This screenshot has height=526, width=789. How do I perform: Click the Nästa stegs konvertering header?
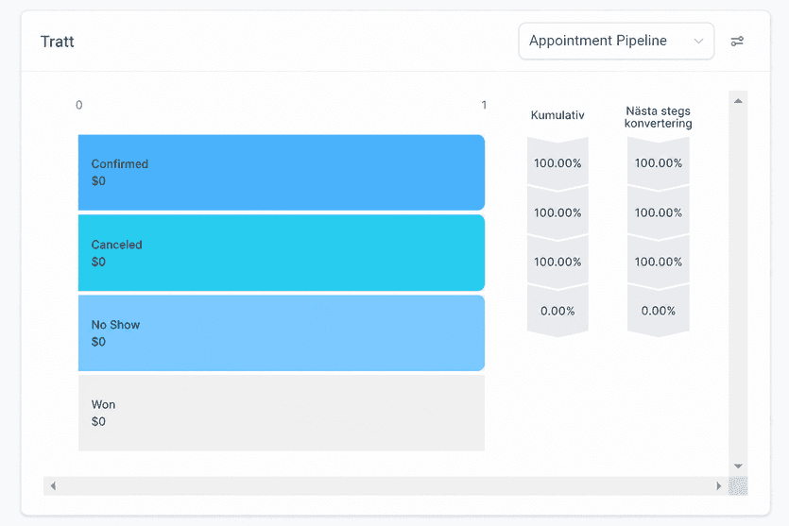[x=659, y=117]
